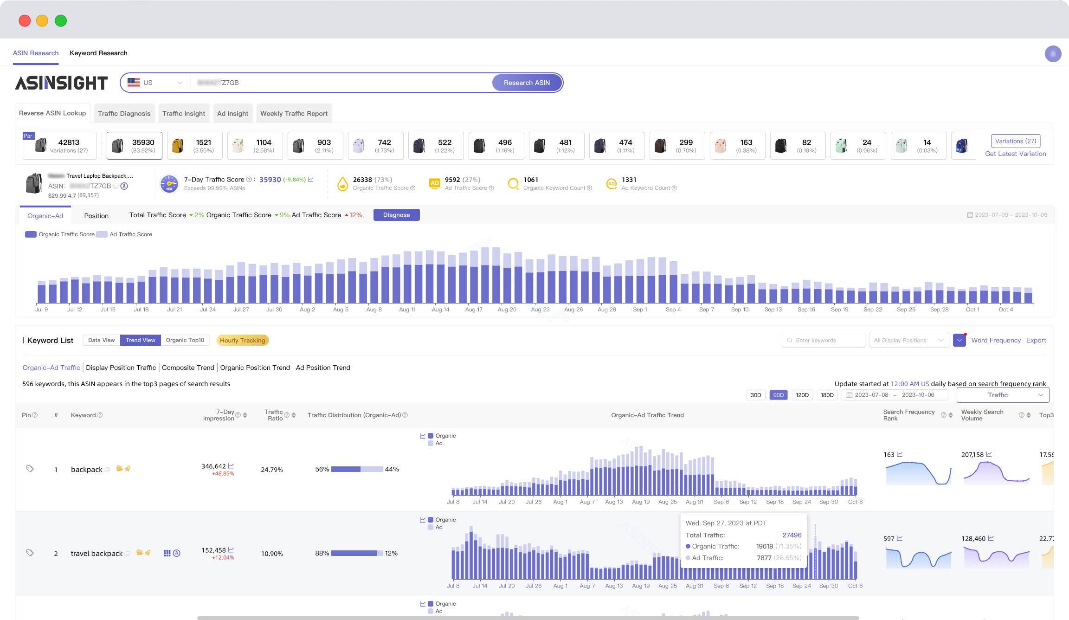Open the ASIN Research tab
The width and height of the screenshot is (1069, 620).
point(36,53)
